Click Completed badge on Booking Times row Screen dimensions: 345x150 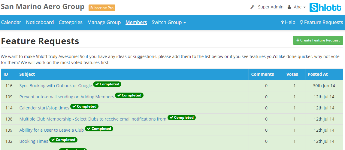coord(63,140)
